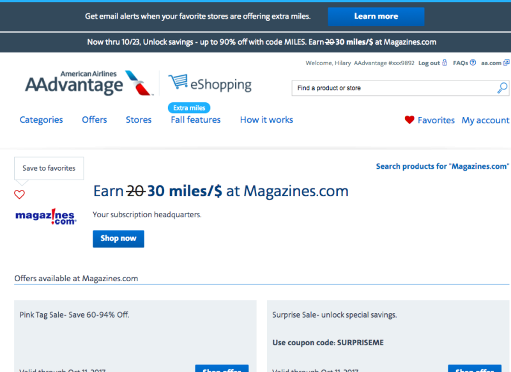Open the Categories menu
The height and width of the screenshot is (372, 511).
[x=41, y=120]
